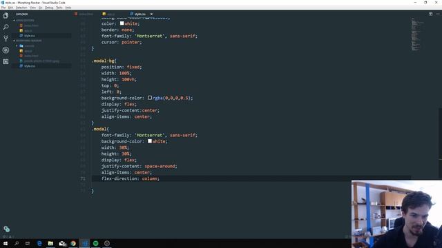Open OBS Studio from the taskbar
442x248 pixels.
tap(107, 243)
